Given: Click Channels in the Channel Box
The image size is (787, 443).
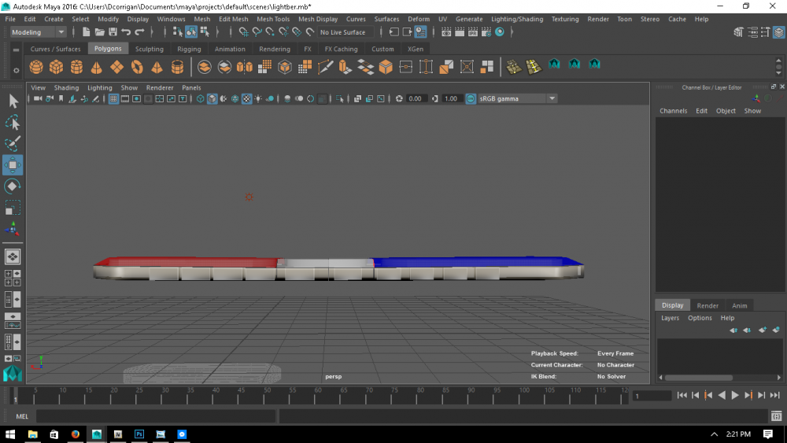Looking at the screenshot, I should coord(673,111).
